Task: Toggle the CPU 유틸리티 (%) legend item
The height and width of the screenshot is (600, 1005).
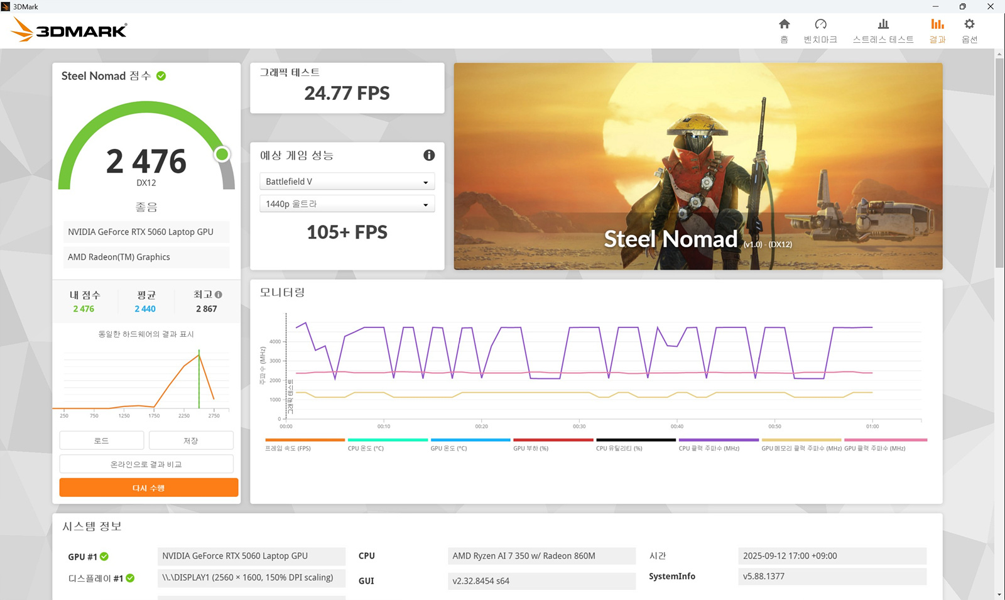Action: coord(636,445)
